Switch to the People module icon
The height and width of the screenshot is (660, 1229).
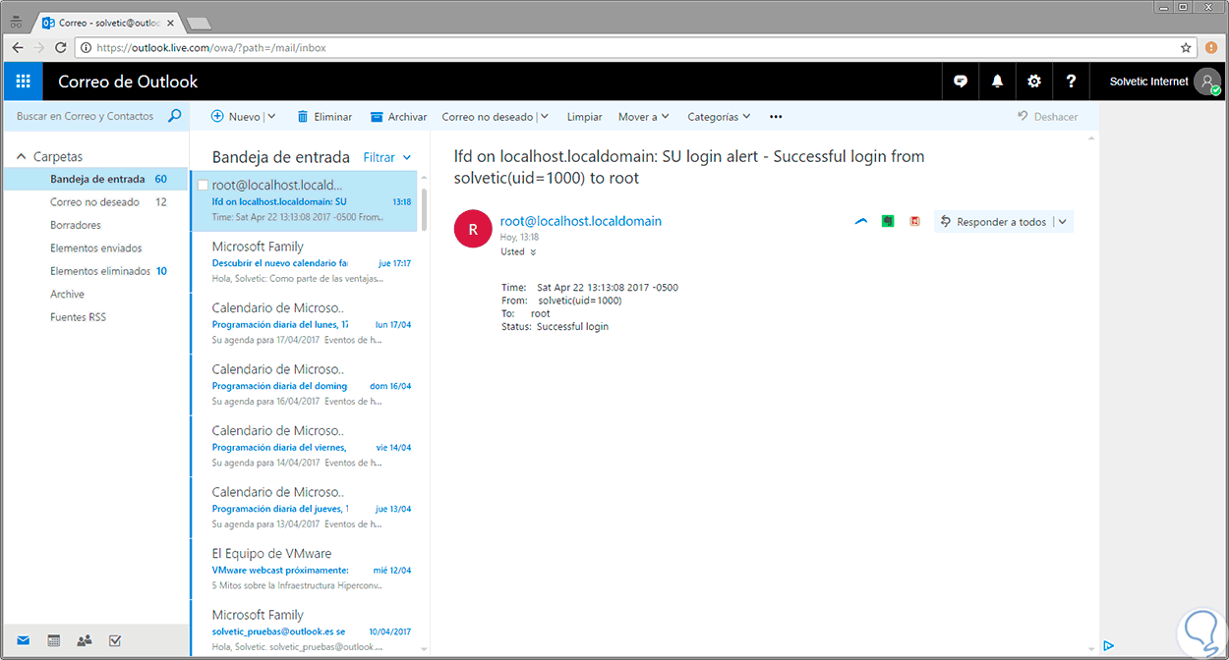(85, 640)
